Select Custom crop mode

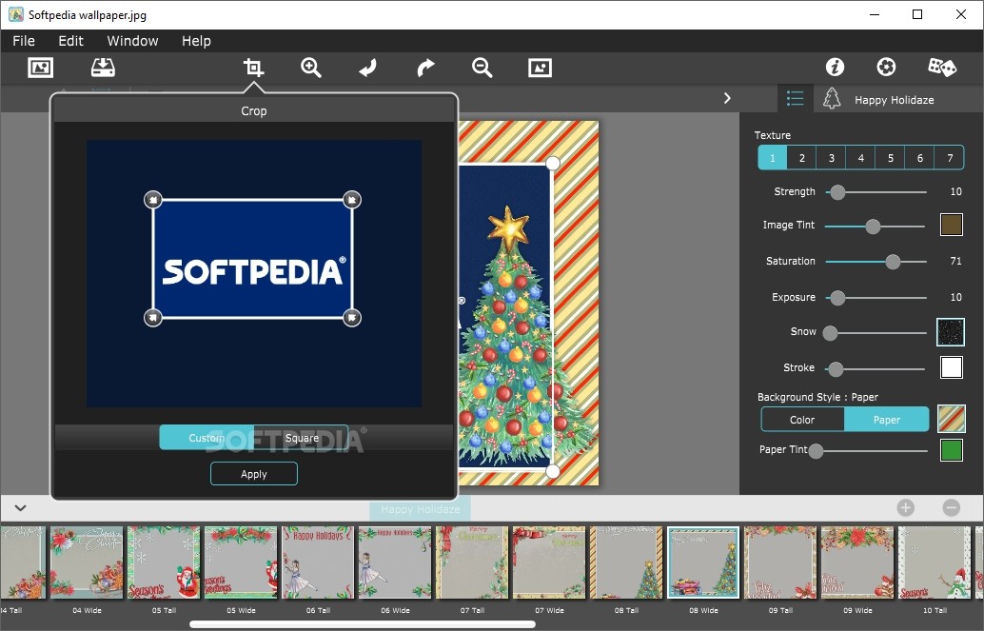tap(207, 438)
